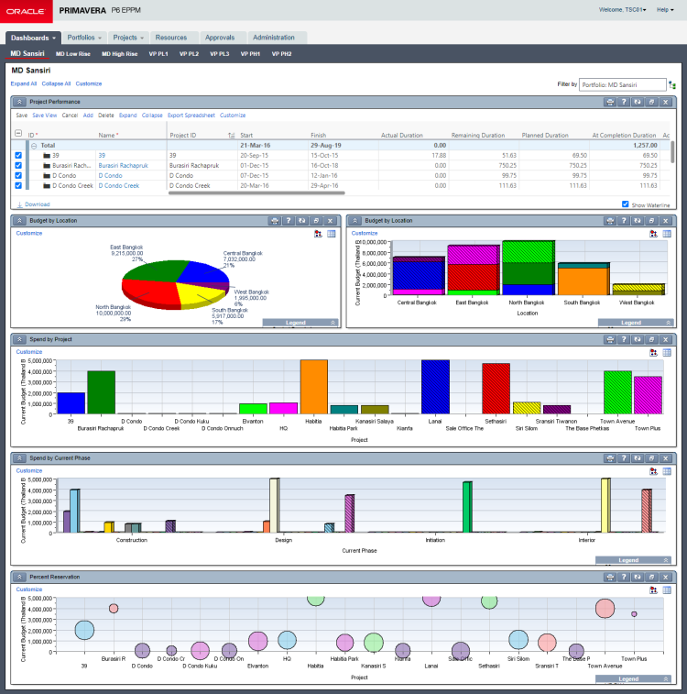Open help for Project Performance portlet
The image size is (687, 694).
click(x=624, y=102)
